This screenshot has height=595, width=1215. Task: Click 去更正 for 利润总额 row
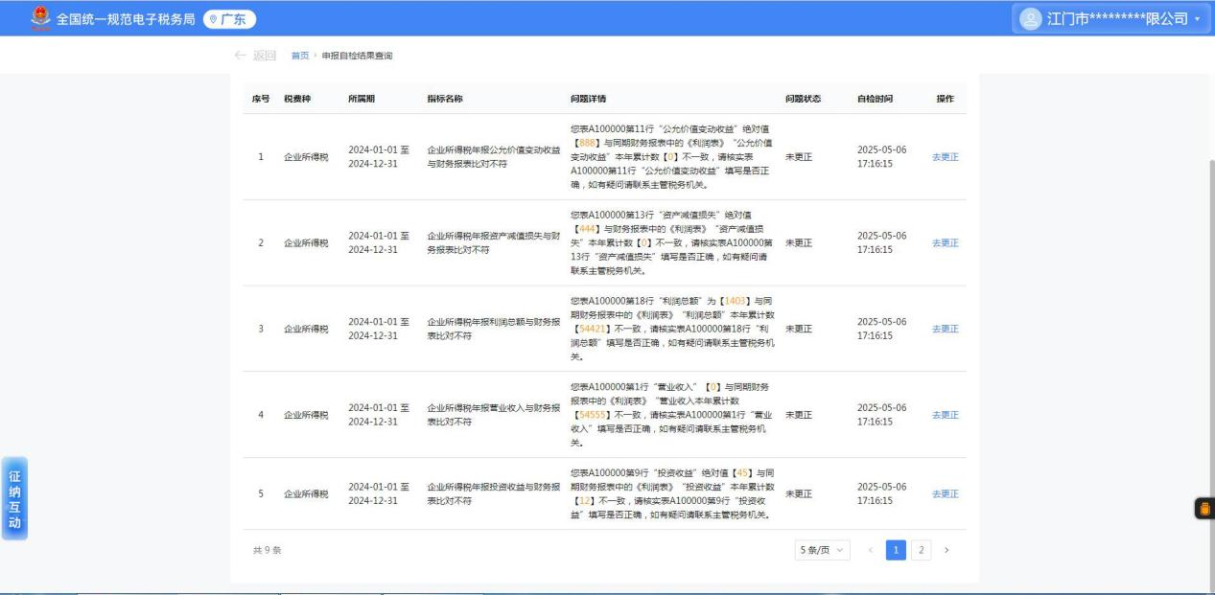(x=945, y=329)
